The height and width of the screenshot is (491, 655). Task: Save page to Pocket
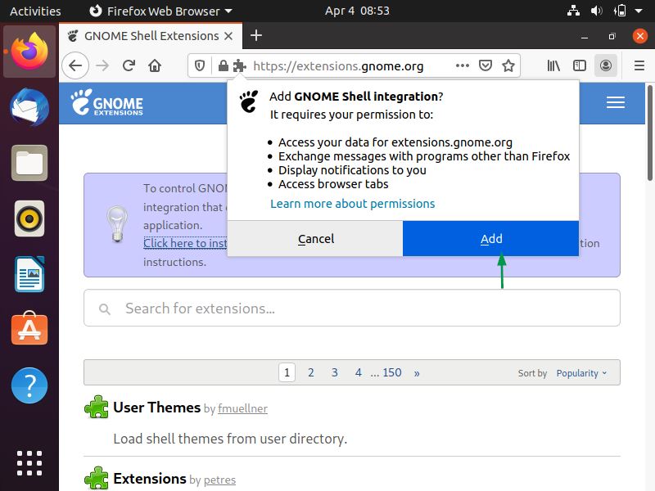point(485,65)
